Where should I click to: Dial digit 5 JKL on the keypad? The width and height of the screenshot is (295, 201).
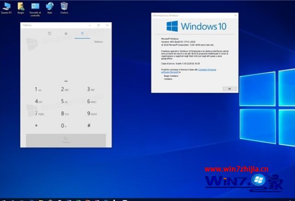pyautogui.click(x=64, y=101)
